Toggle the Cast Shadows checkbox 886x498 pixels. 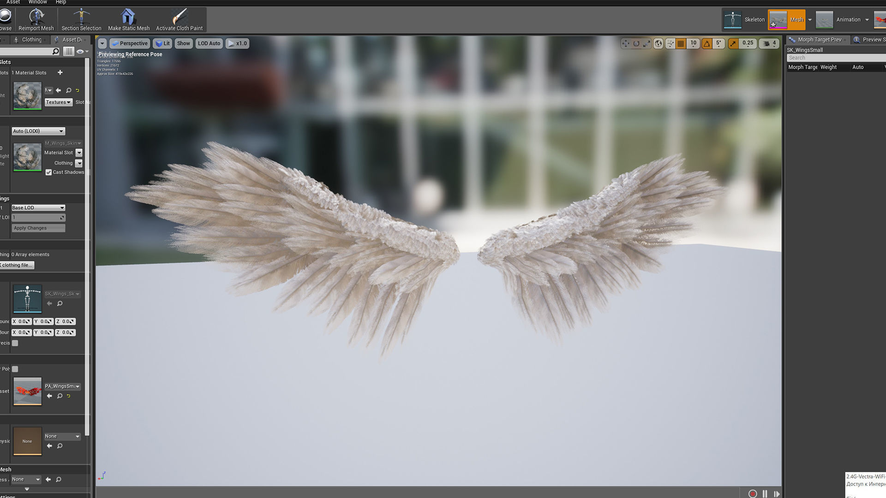[48, 172]
